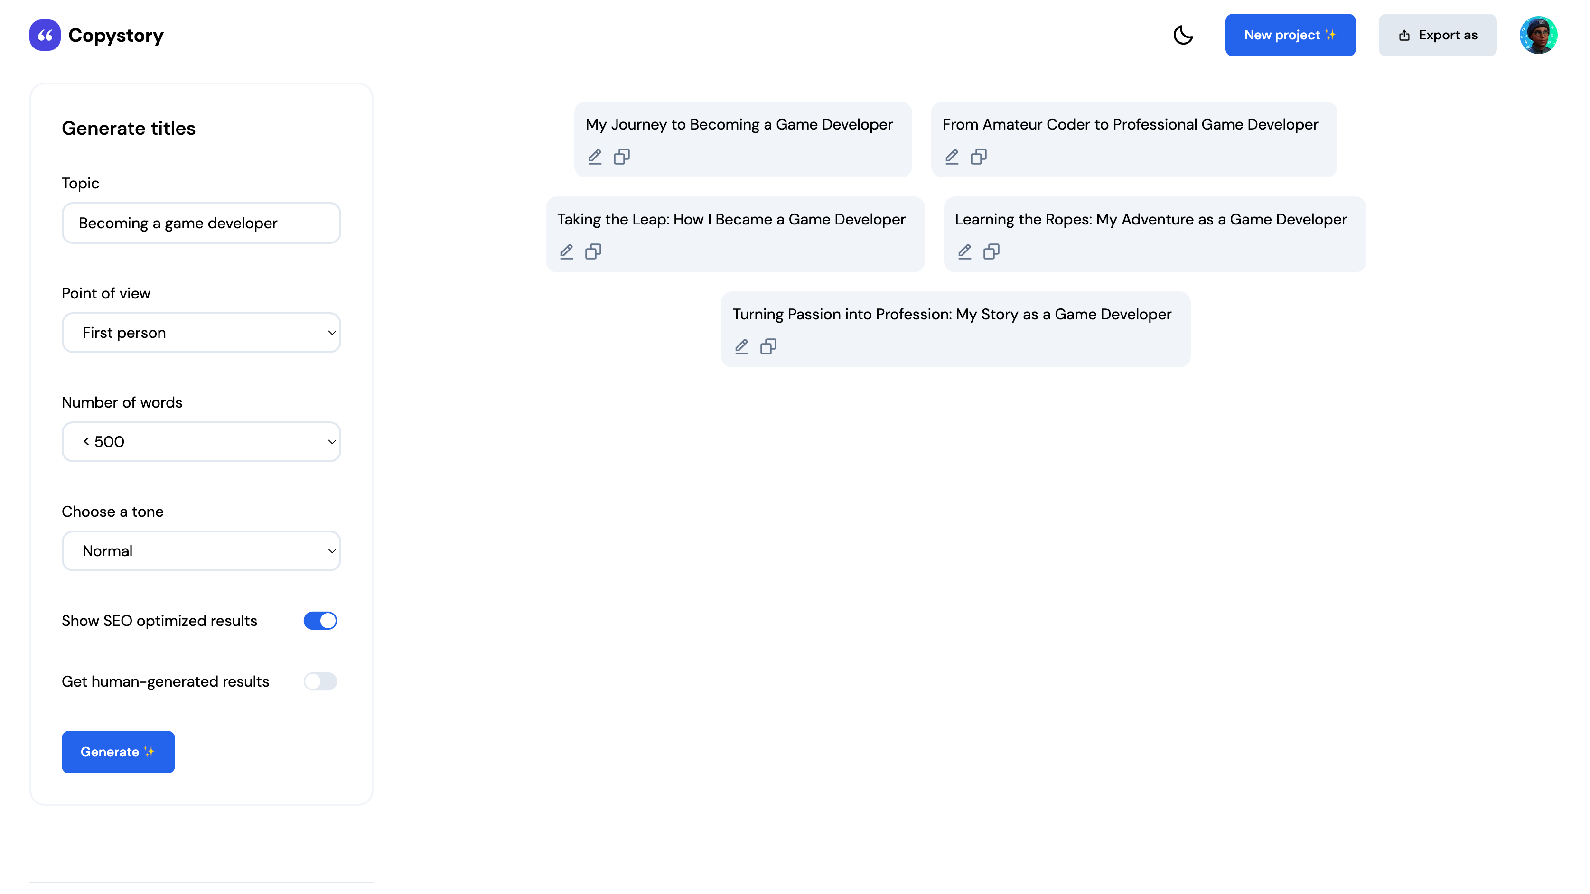The image size is (1590, 894).
Task: Copy the 'From Amateur Coder to Professional Game Developer' title
Action: pos(978,157)
